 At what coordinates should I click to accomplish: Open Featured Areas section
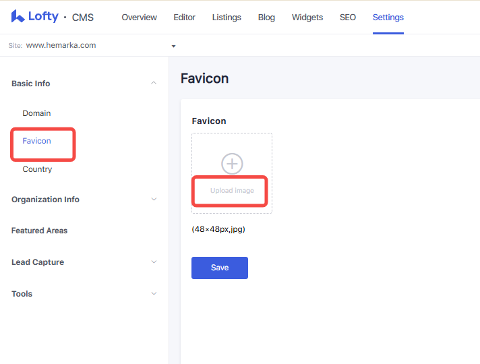(40, 231)
